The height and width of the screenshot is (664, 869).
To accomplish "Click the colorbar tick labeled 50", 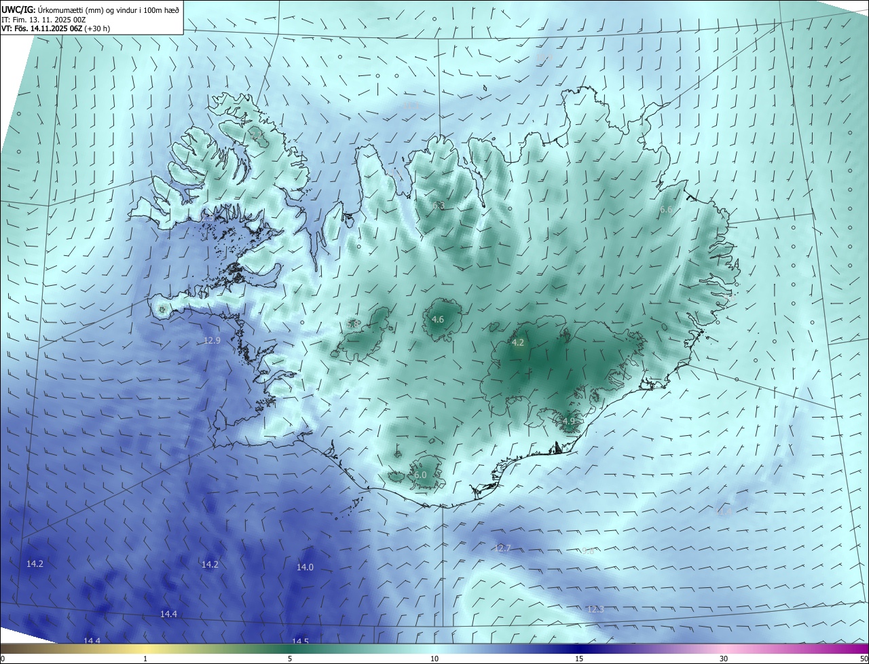I will (864, 659).
